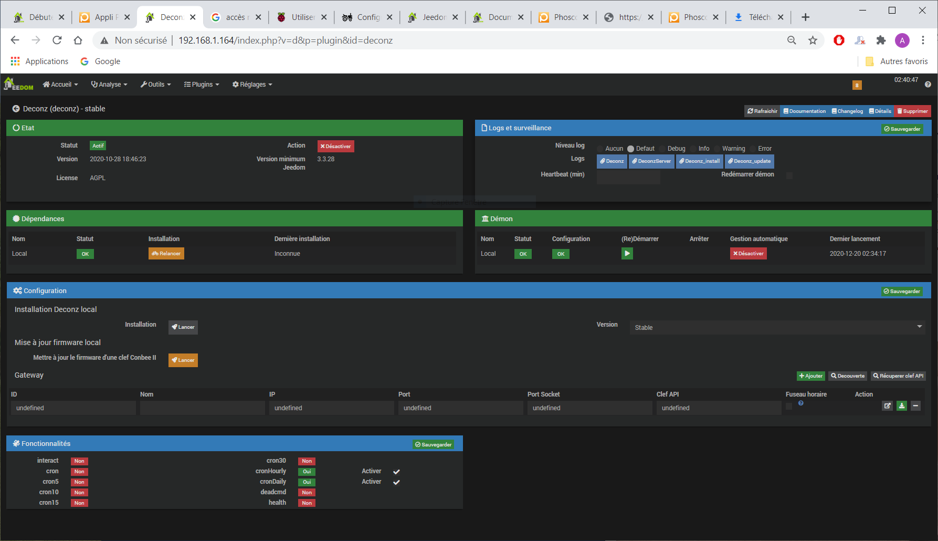Click the gateway IP input field

point(331,408)
